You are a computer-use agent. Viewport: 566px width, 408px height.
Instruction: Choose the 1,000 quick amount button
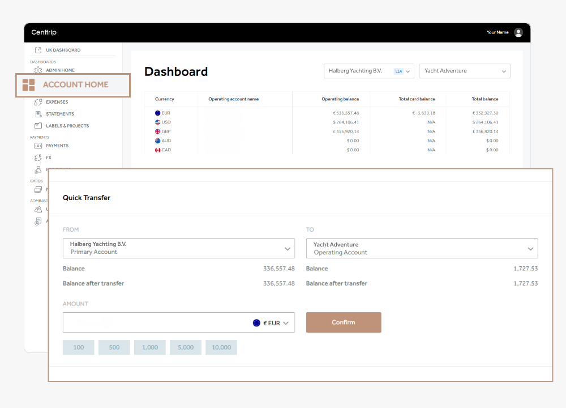pos(150,347)
